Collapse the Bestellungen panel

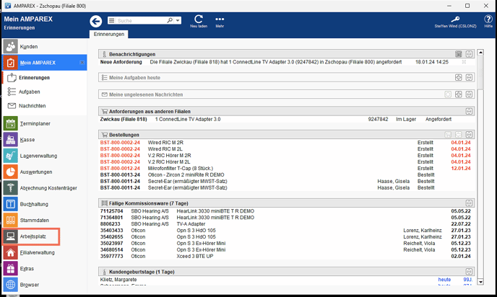[470, 134]
